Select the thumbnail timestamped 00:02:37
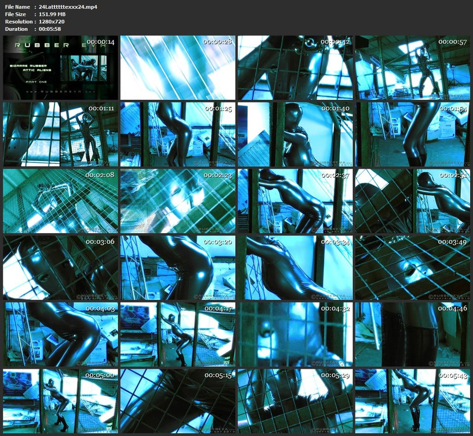 pyautogui.click(x=295, y=201)
